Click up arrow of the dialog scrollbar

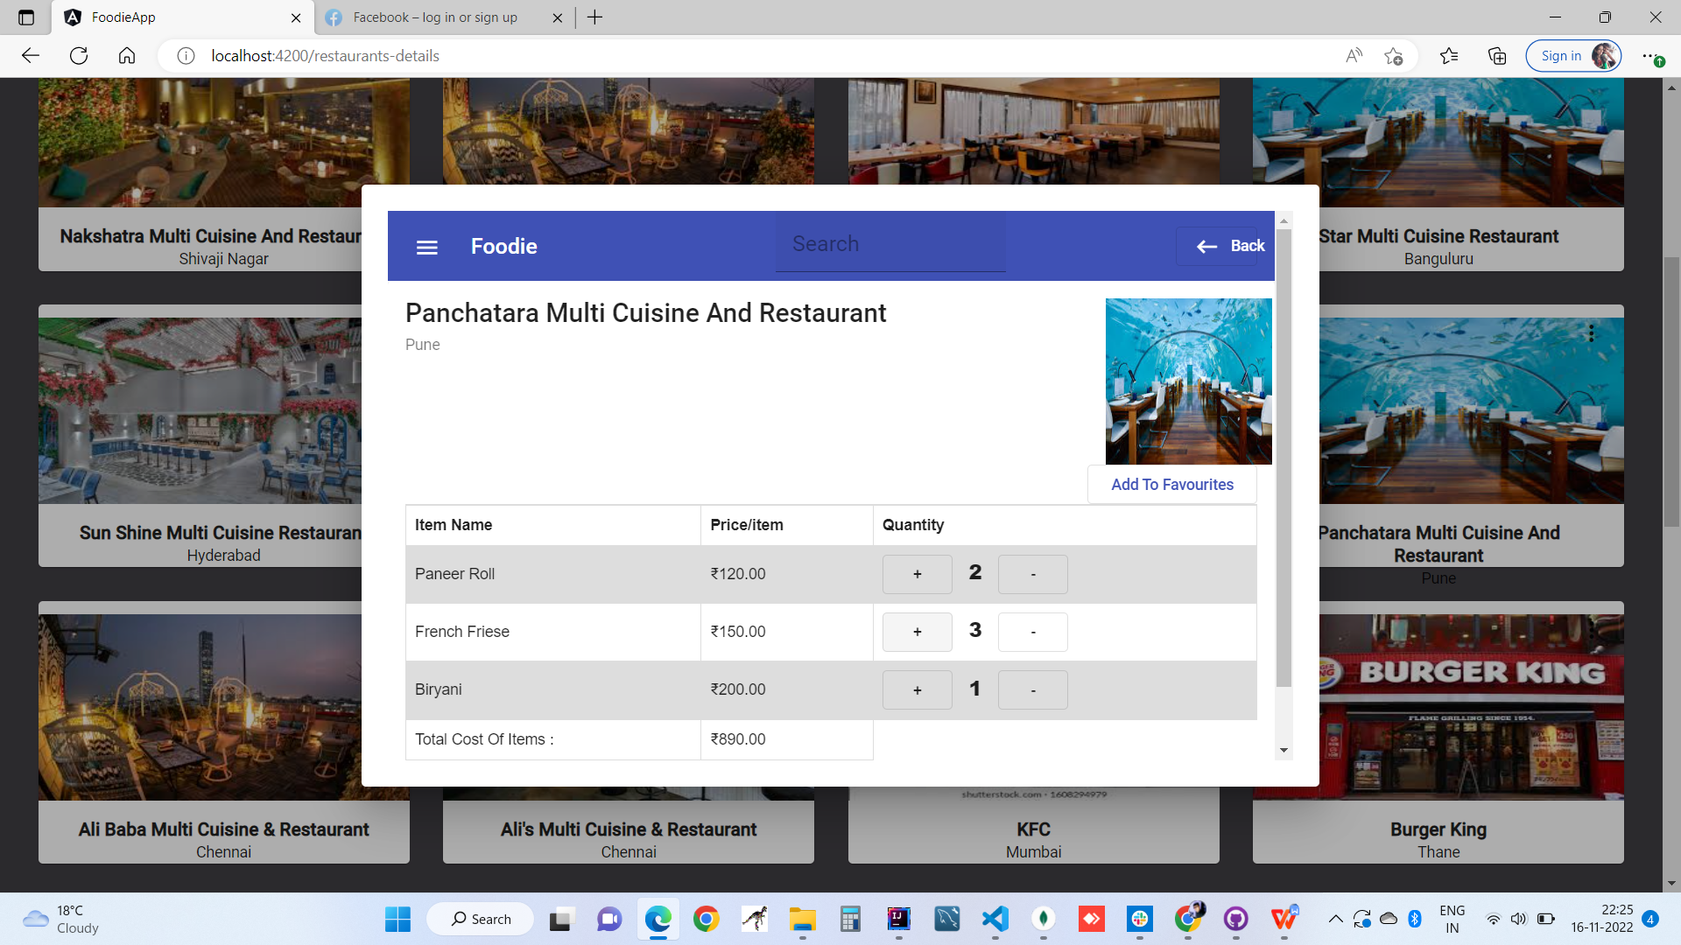pyautogui.click(x=1284, y=220)
